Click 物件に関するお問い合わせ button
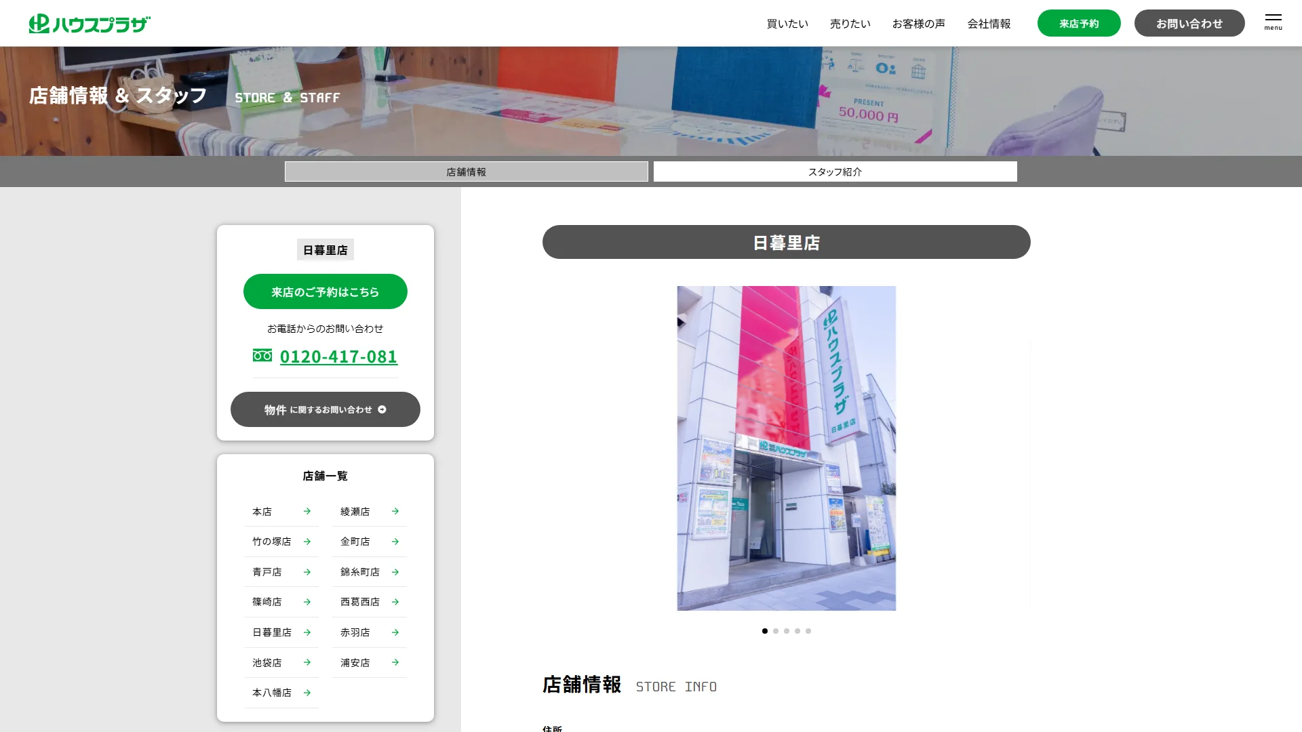The image size is (1302, 732). (325, 409)
